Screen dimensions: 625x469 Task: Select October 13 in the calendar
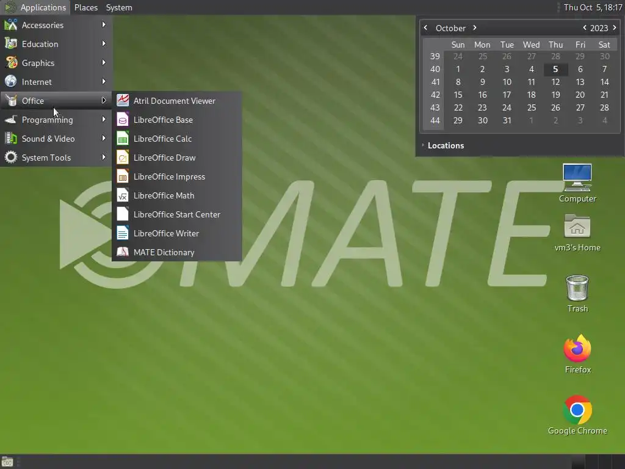coord(580,82)
